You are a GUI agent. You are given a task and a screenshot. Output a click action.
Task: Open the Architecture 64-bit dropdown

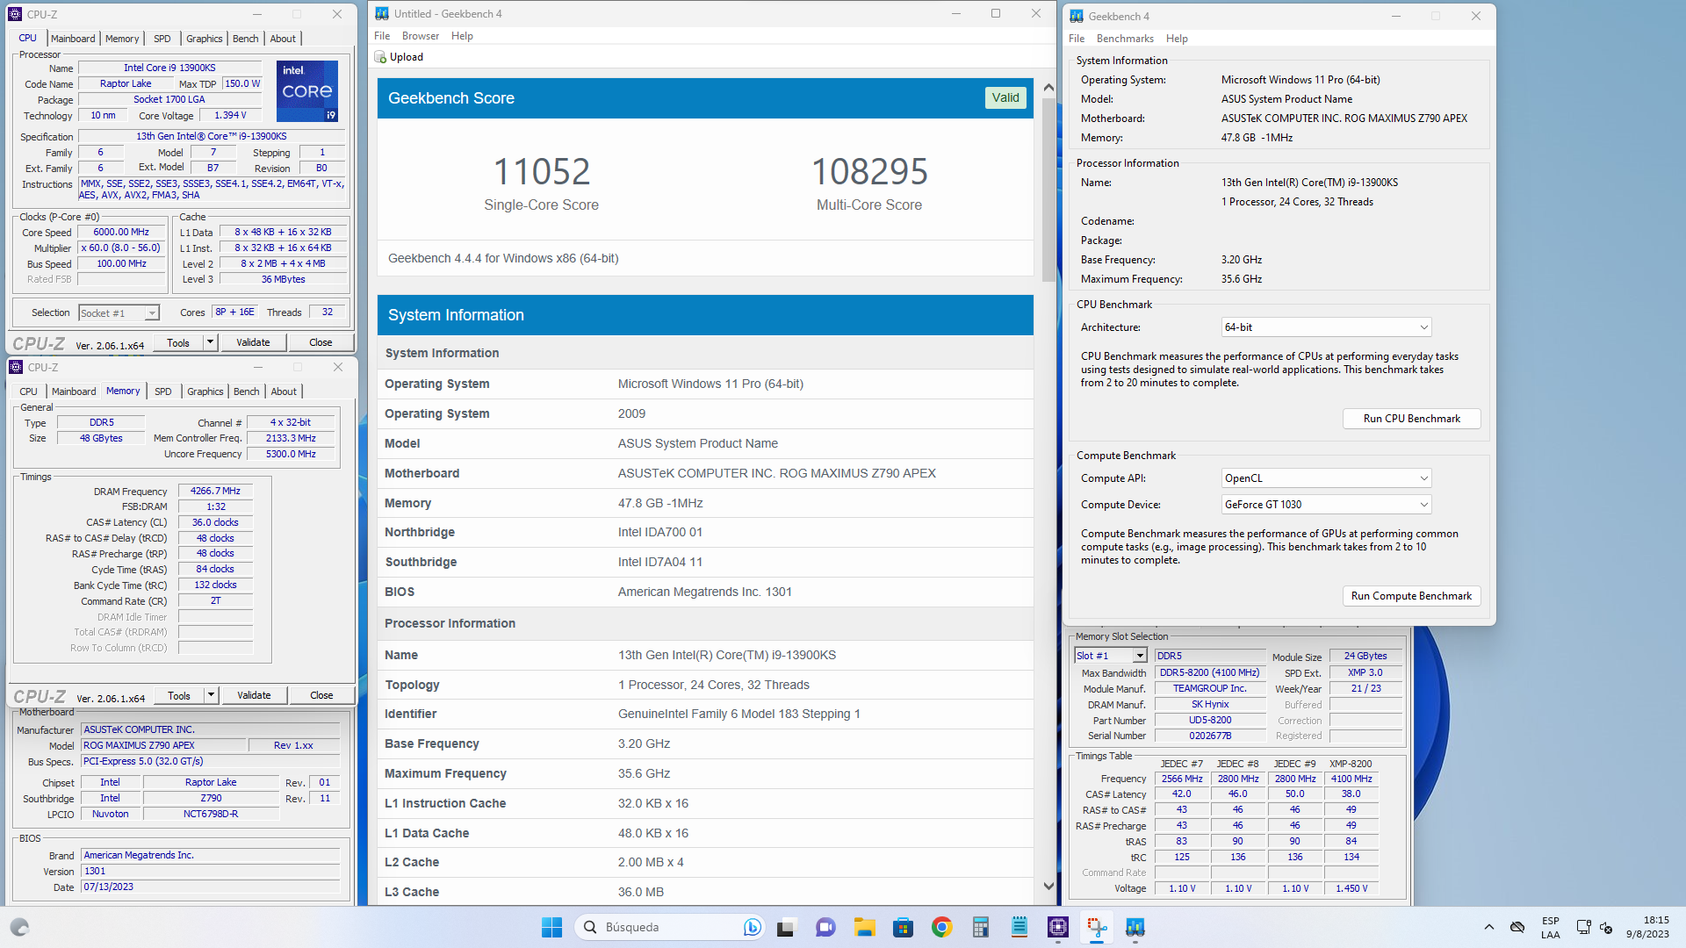[x=1326, y=327]
